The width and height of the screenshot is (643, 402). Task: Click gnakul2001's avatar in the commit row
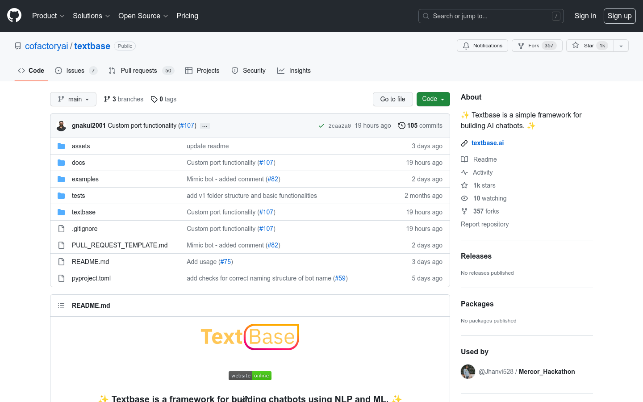pyautogui.click(x=62, y=126)
